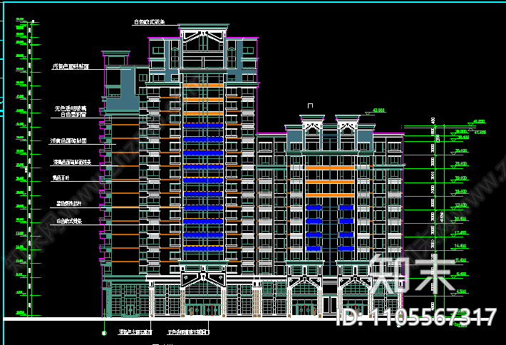Click the bottom-left annotation label under the podium

click(x=135, y=332)
